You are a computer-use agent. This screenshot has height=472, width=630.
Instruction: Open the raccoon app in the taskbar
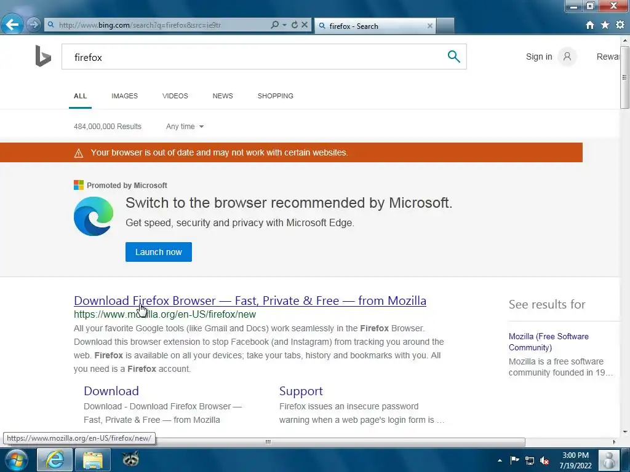[x=131, y=458]
